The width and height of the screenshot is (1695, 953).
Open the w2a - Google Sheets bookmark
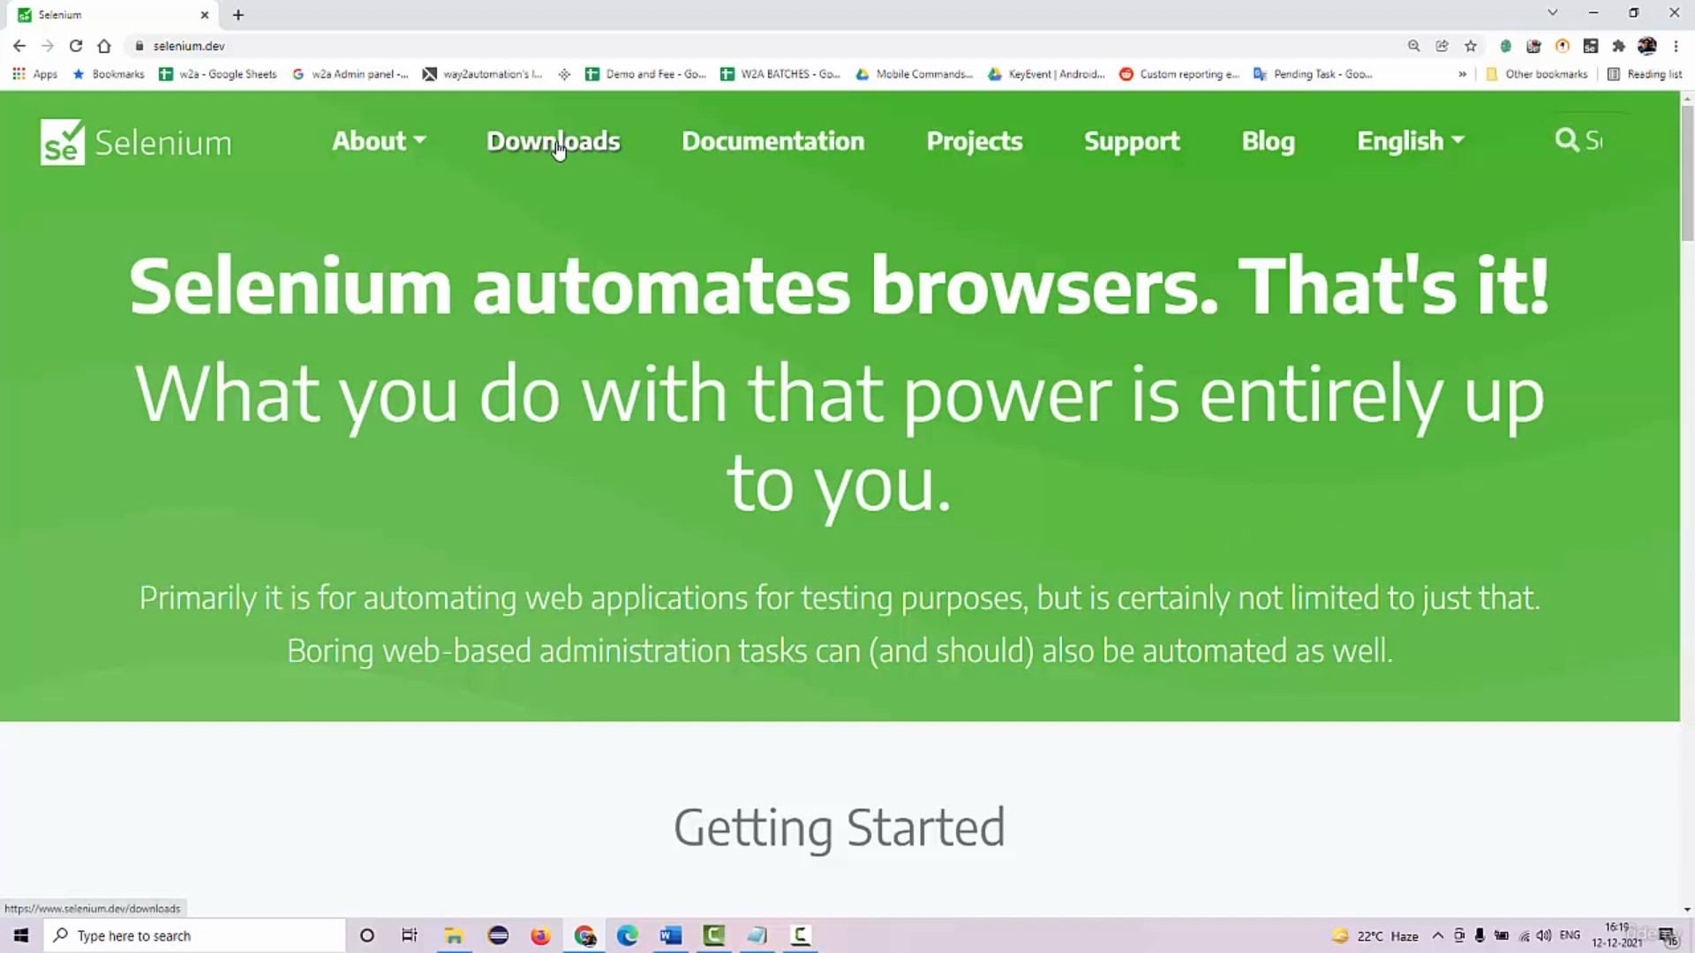(x=218, y=74)
